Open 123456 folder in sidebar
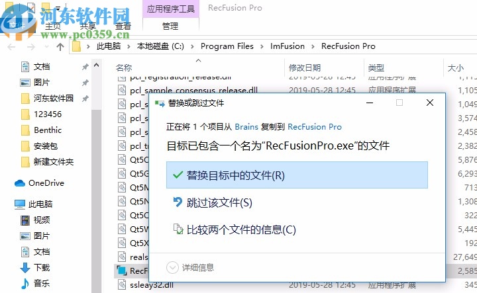477x293 pixels. point(48,114)
